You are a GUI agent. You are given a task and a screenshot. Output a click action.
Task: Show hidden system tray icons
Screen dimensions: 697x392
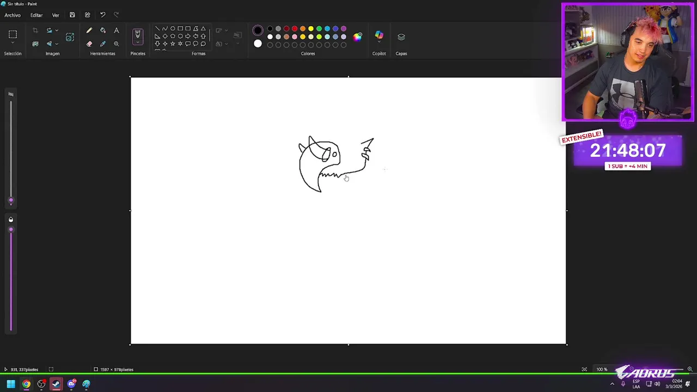coord(612,384)
